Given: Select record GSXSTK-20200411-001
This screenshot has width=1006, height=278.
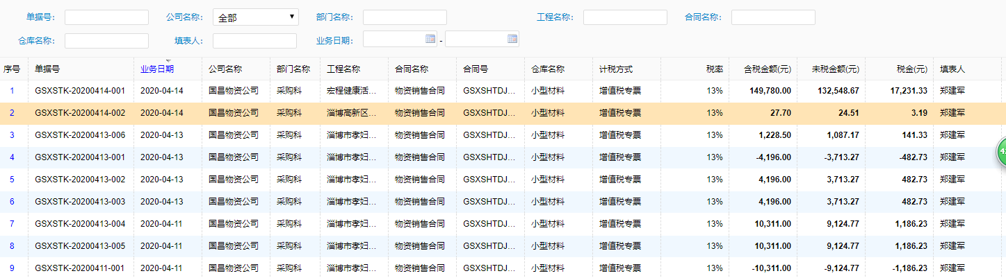Looking at the screenshot, I should pyautogui.click(x=80, y=268).
